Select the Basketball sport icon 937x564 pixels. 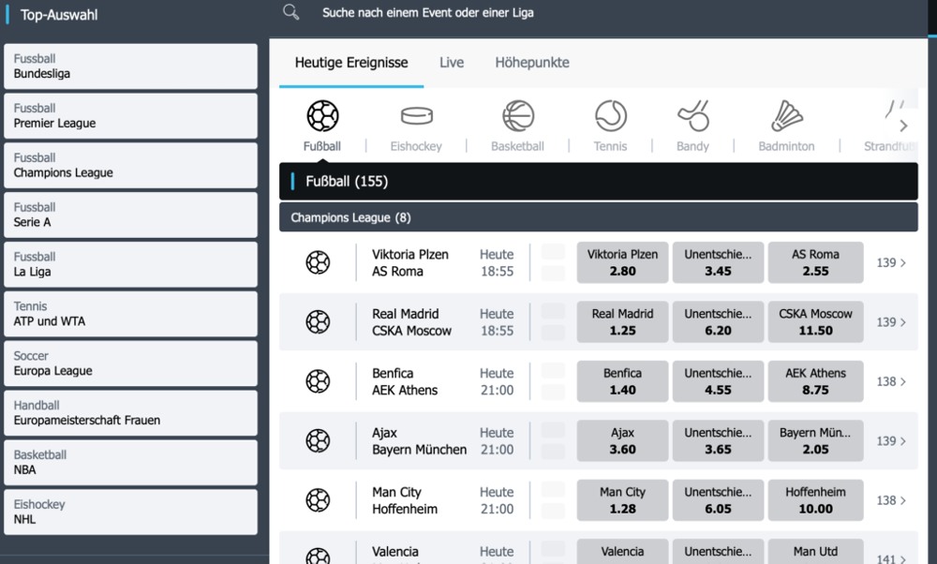coord(518,116)
